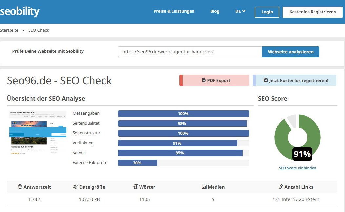
Task: Click the chain icon beside Anzahl Links
Action: [x=281, y=187]
